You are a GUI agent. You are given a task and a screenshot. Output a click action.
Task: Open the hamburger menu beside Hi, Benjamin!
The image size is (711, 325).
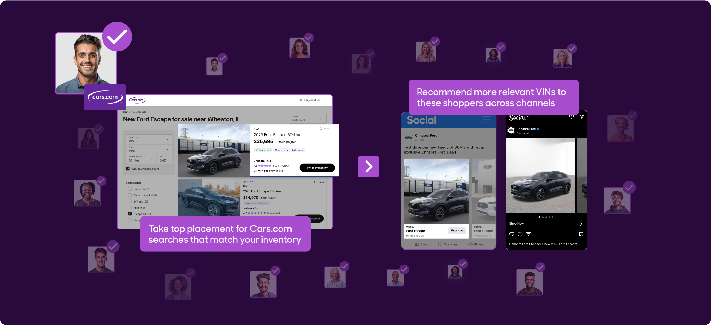coord(319,100)
